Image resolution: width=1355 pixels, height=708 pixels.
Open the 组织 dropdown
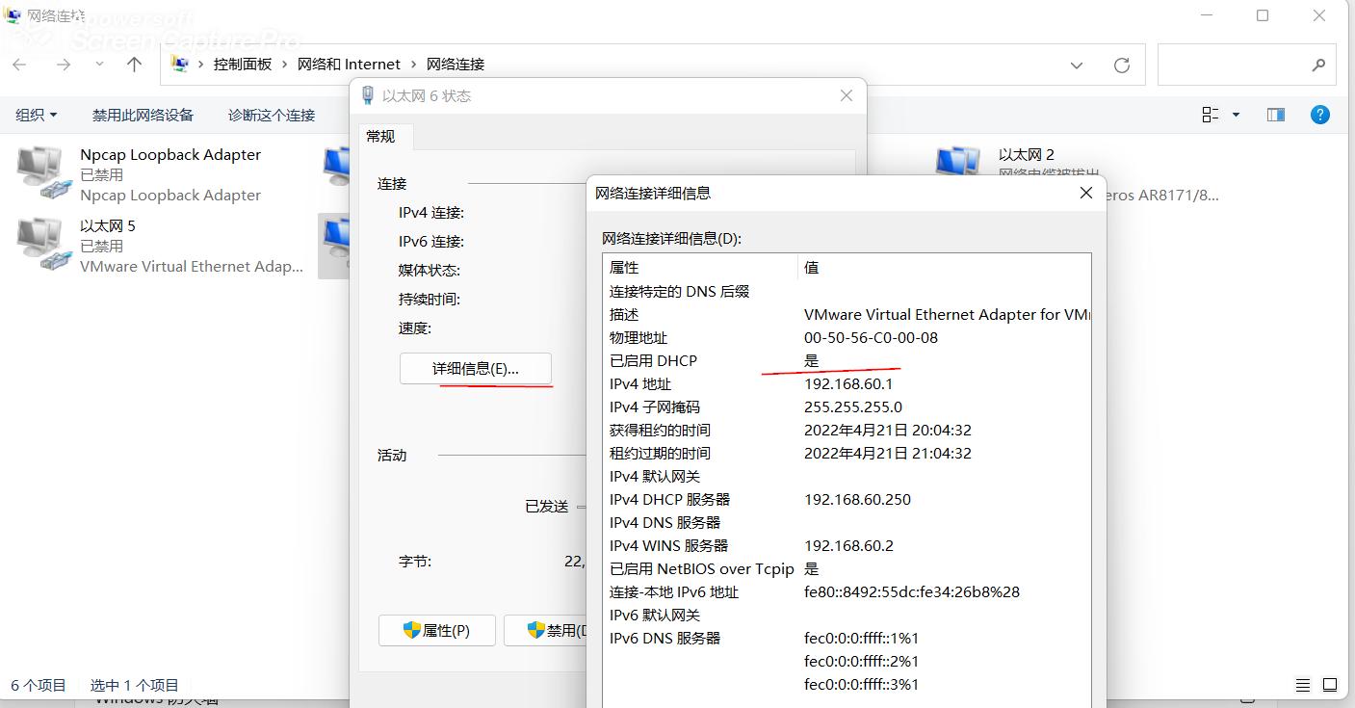[36, 115]
